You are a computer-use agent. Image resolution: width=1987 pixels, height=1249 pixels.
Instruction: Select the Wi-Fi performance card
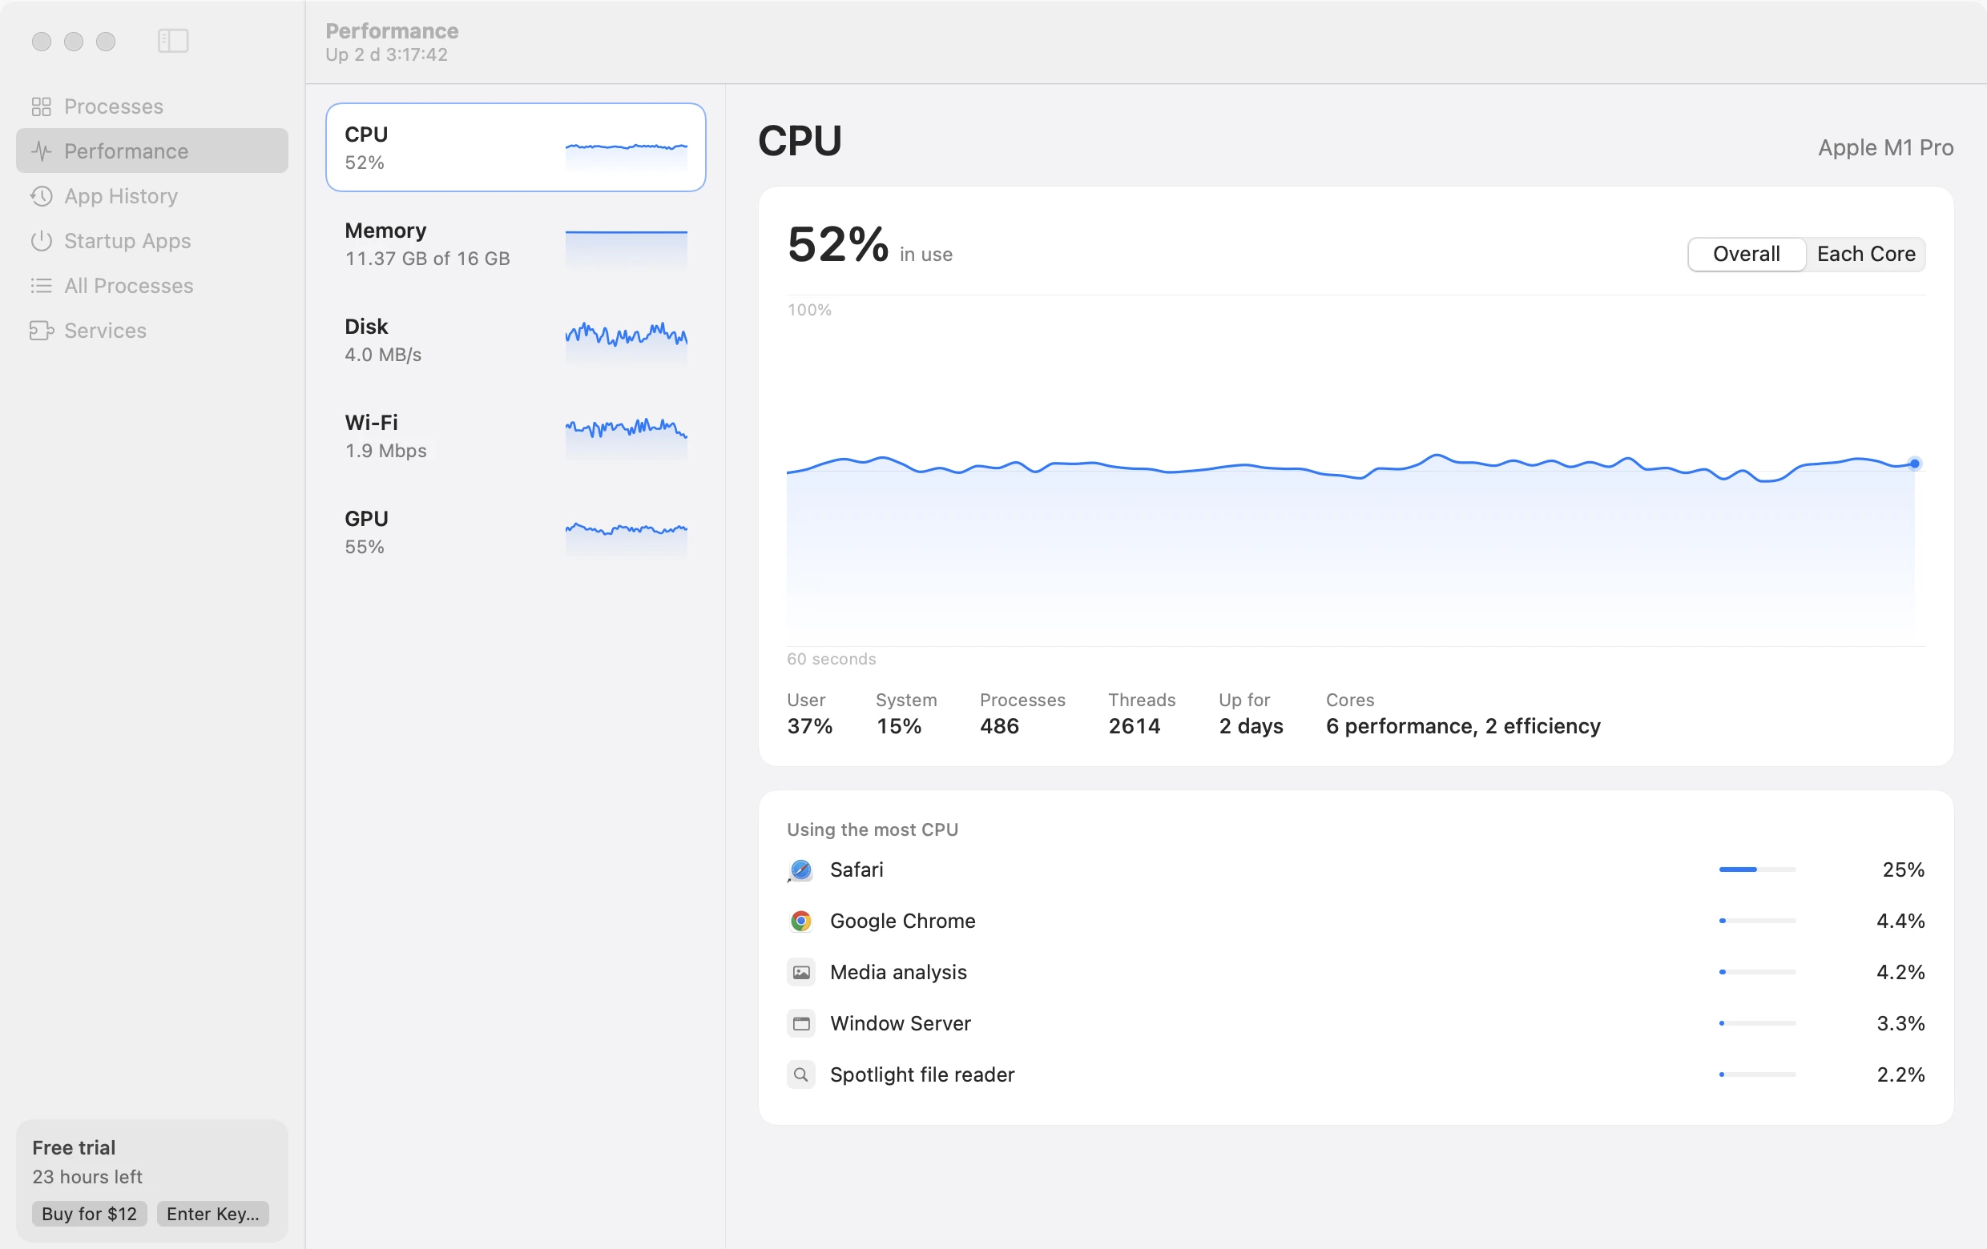[516, 436]
